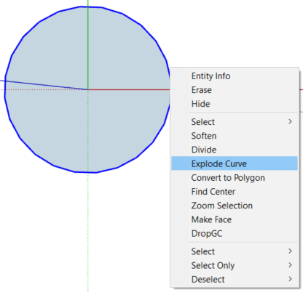Expand the Deselect submenu chevron
This screenshot has width=303, height=292.
tap(290, 279)
